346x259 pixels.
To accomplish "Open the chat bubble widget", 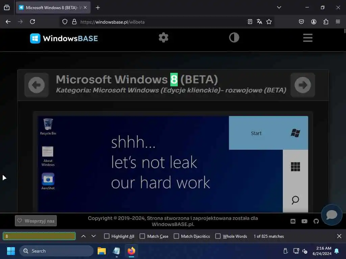I will (331, 215).
